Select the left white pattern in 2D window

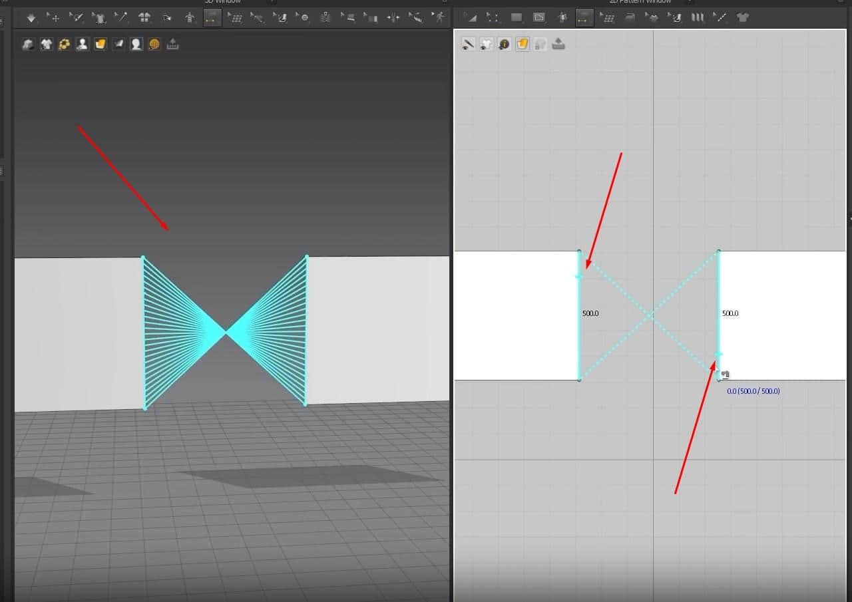(x=516, y=315)
